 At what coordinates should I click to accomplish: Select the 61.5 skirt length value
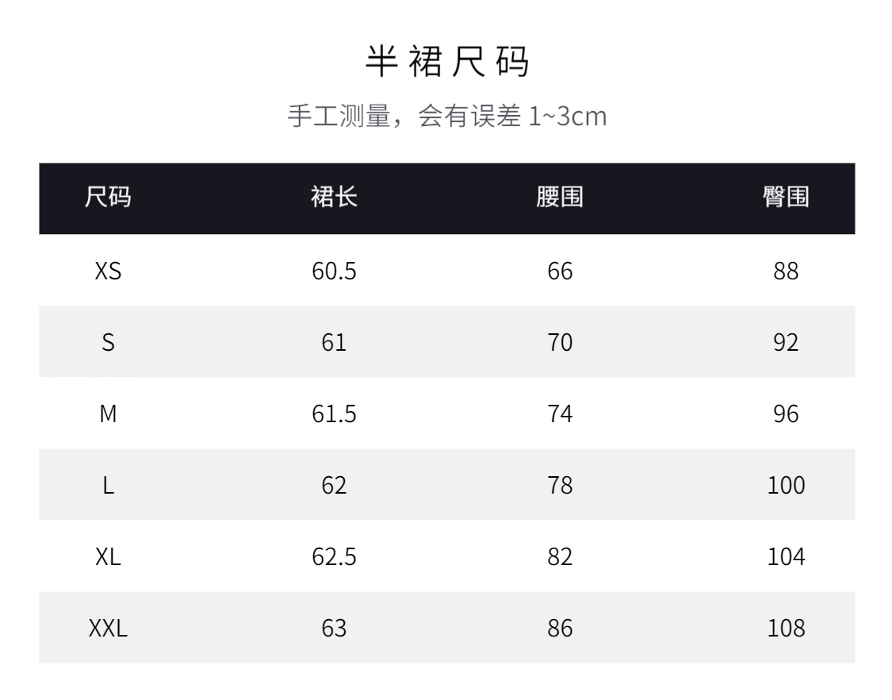coord(334,414)
